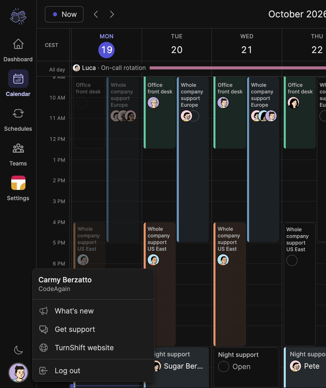The image size is (326, 388).
Task: Click the CEST timezone label
Action: click(51, 45)
